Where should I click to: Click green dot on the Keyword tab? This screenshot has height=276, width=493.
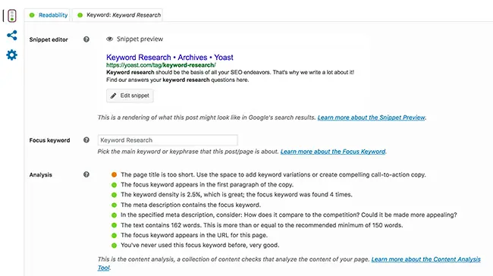[80, 15]
